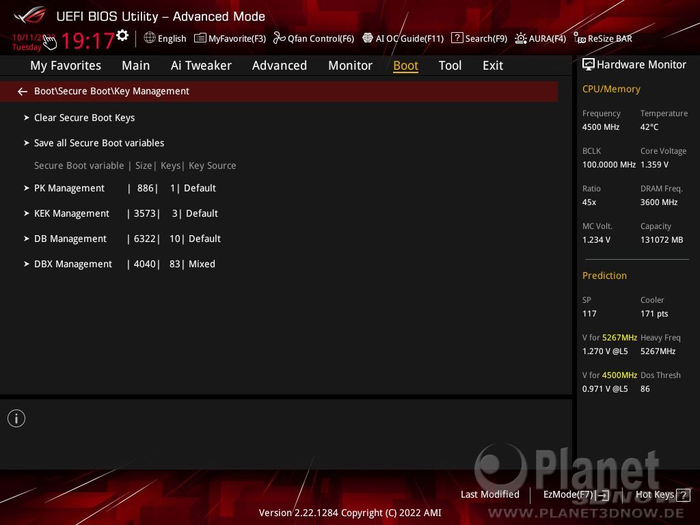The height and width of the screenshot is (525, 700).
Task: Click the AI OC Guide icon
Action: [x=367, y=38]
